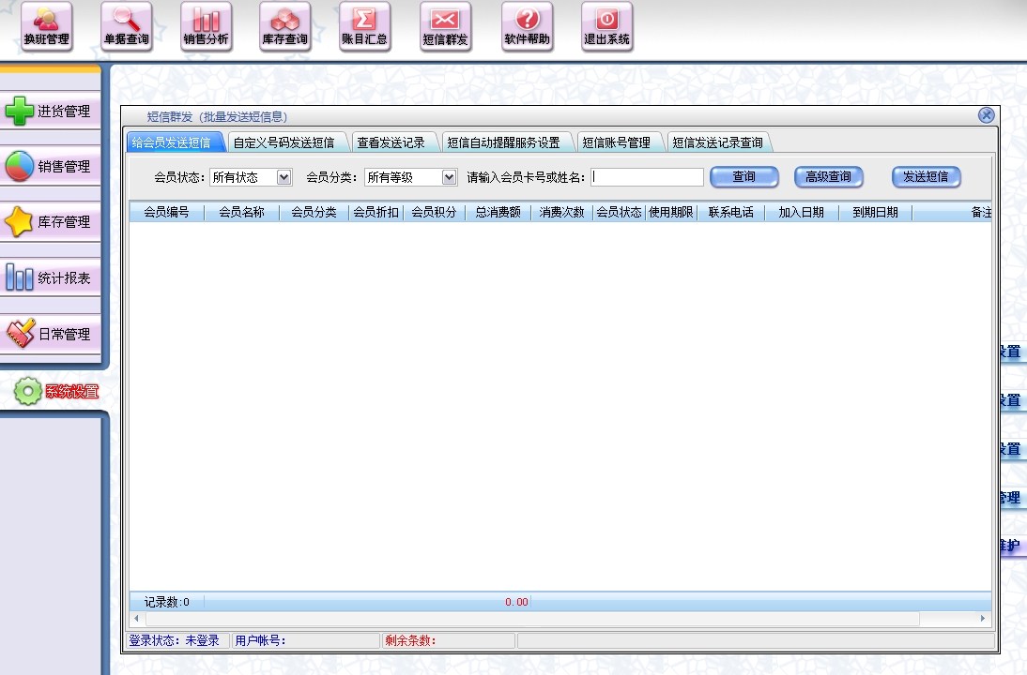The image size is (1027, 675).
Task: Open 统计报表 statistics reports in sidebar
Action: pyautogui.click(x=50, y=278)
